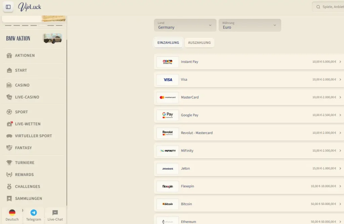This screenshot has width=344, height=224.
Task: Expand the Bitcoin row chevron
Action: point(340,204)
